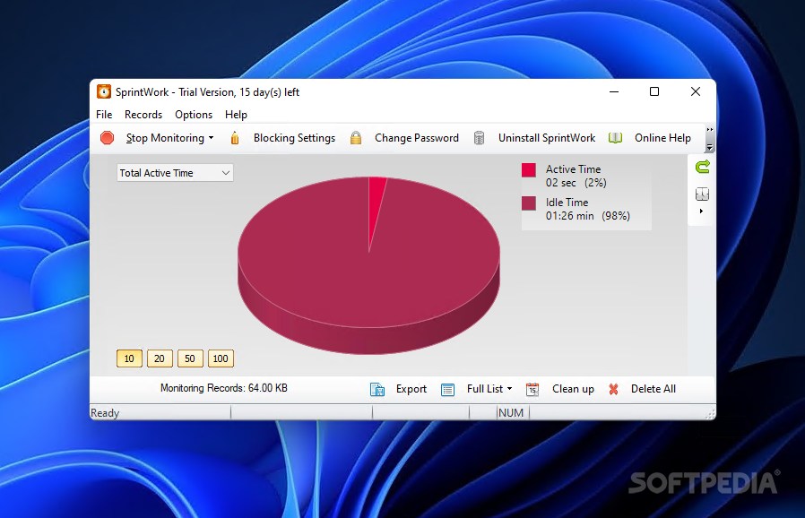Viewport: 805px width, 518px height.
Task: Click the Clean up button
Action: (x=573, y=389)
